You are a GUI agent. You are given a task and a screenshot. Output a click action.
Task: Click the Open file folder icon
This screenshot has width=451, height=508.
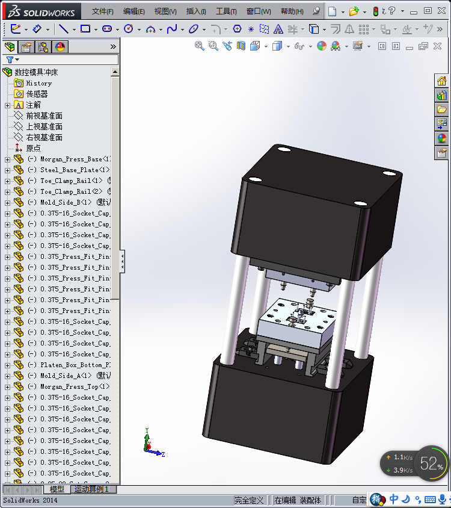point(354,11)
